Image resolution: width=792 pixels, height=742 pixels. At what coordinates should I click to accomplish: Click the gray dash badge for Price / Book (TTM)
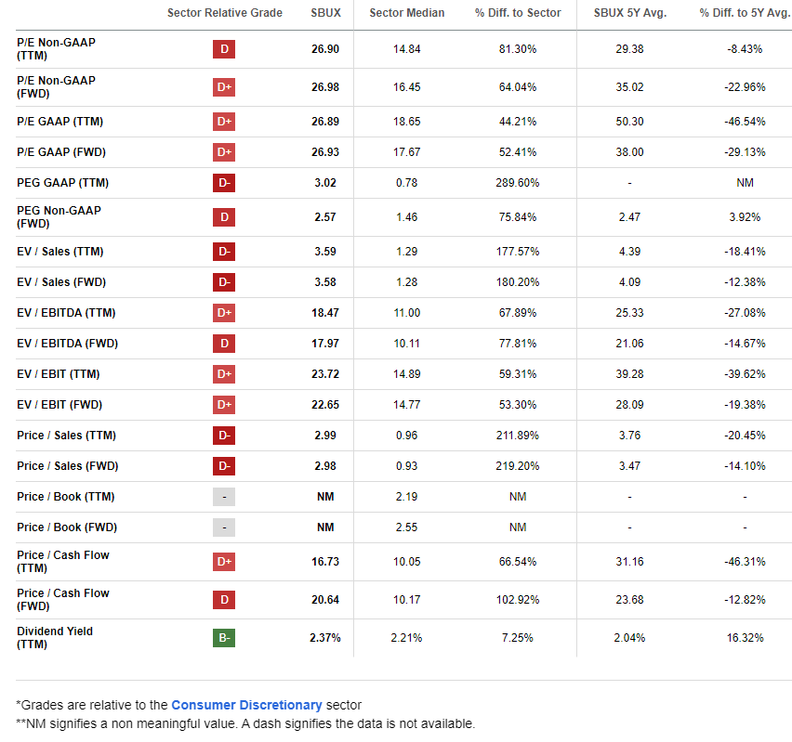(224, 497)
